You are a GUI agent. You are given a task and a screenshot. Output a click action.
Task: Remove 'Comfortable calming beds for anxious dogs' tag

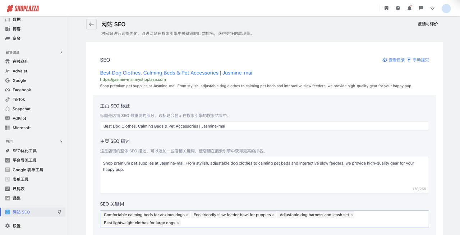187,215
